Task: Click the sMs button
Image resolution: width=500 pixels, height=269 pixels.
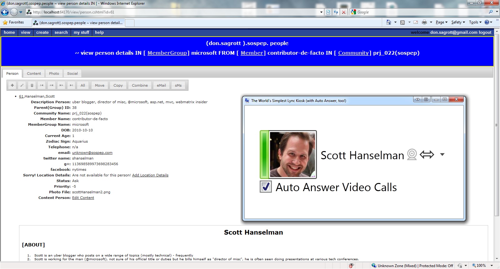Action: click(178, 85)
